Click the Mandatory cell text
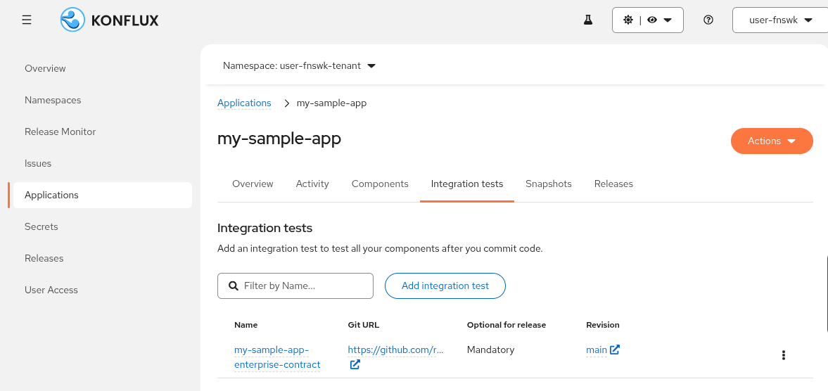This screenshot has width=828, height=391. pos(490,350)
